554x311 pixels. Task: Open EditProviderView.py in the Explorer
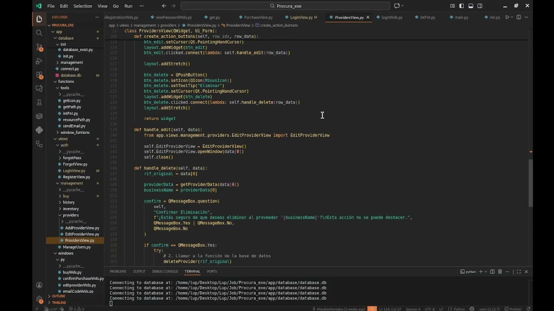click(82, 234)
